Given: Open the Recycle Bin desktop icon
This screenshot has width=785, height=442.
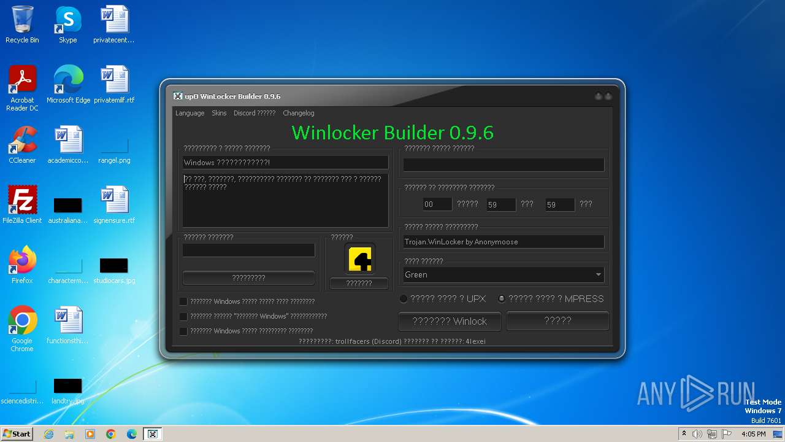Looking at the screenshot, I should click(22, 25).
